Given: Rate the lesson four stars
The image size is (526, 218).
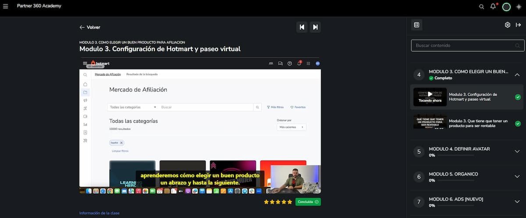Looking at the screenshot, I should point(284,202).
